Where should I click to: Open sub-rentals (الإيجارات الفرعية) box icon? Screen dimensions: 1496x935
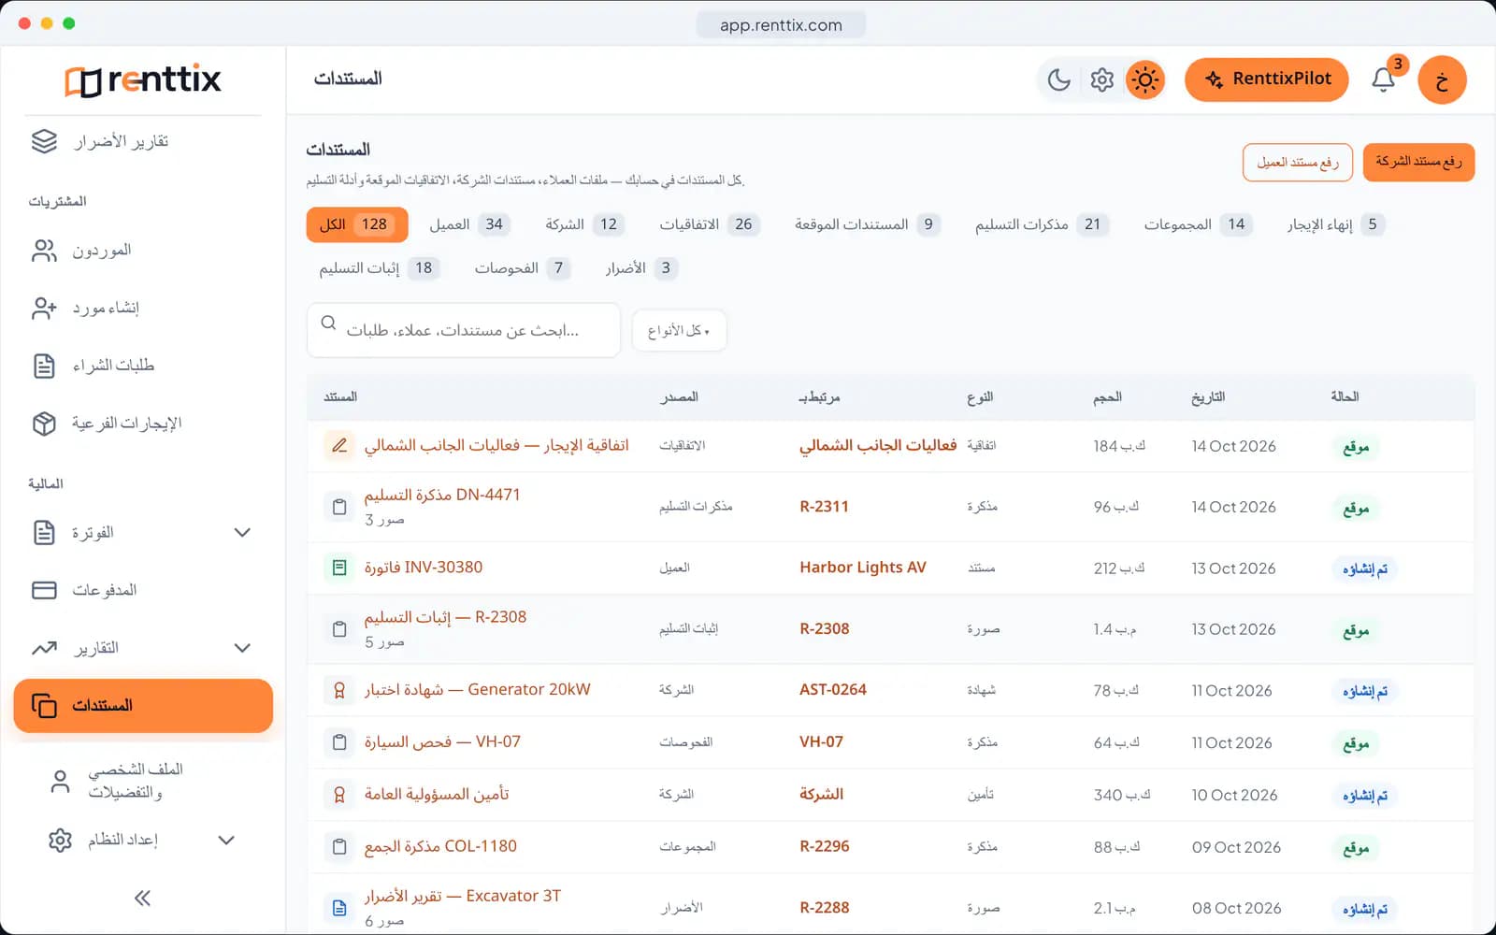pos(44,424)
